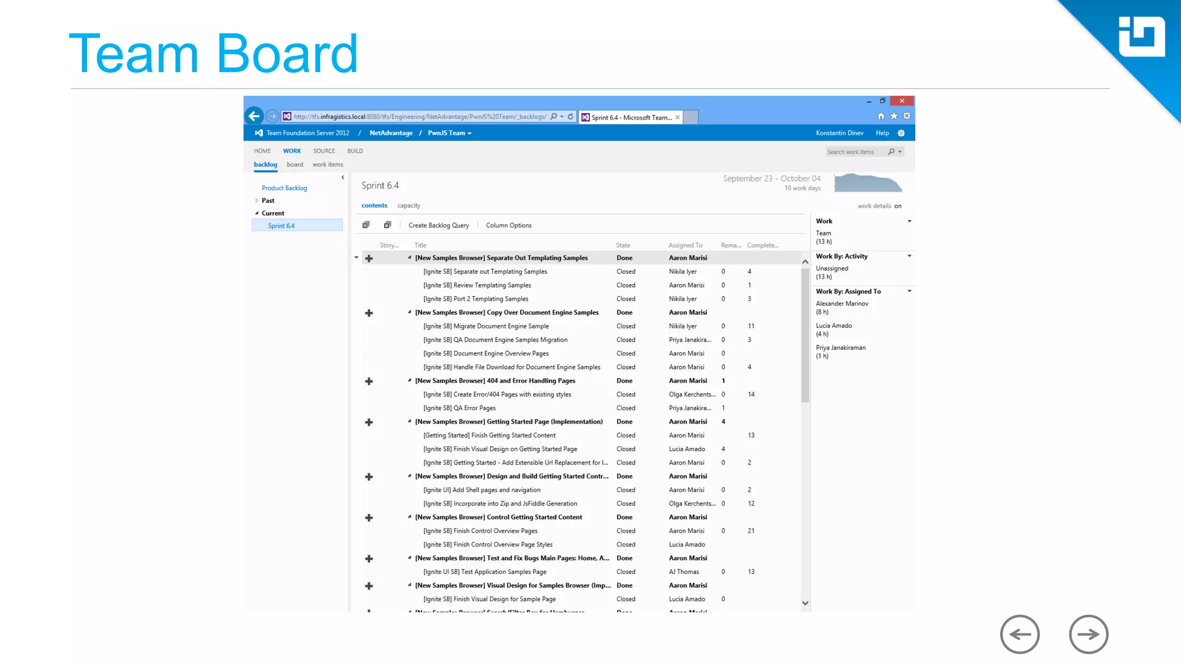This screenshot has height=664, width=1181.
Task: Click the list scrollbar up arrow
Action: click(805, 262)
